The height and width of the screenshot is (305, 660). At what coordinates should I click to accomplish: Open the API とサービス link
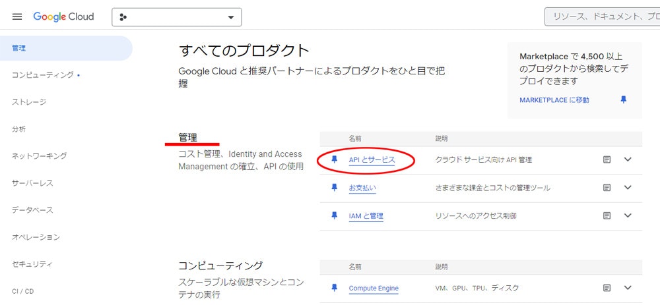372,160
